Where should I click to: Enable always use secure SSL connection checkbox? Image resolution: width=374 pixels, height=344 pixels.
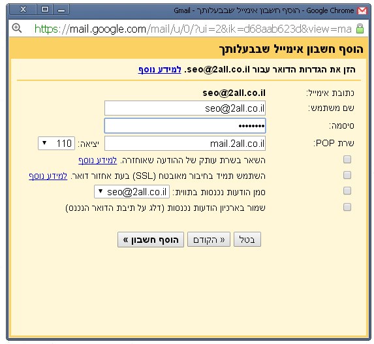click(347, 175)
